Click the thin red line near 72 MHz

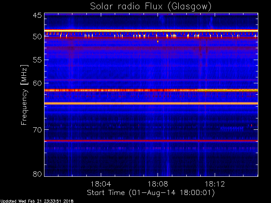[151, 141]
